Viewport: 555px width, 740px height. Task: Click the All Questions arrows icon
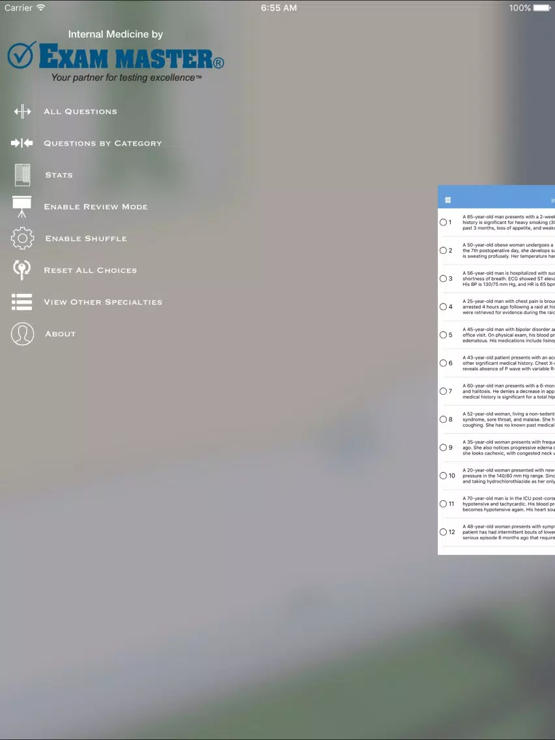coord(22,112)
